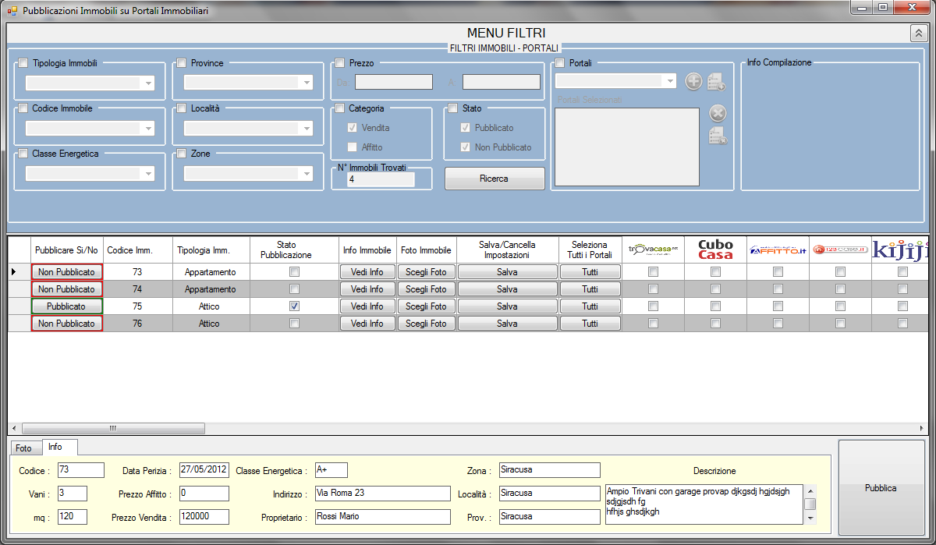Enable the Province filter checkbox
Screen dimensions: 936x545
tap(182, 63)
